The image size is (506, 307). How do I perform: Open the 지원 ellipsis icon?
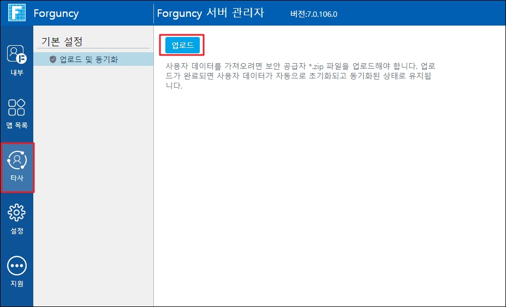(16, 266)
